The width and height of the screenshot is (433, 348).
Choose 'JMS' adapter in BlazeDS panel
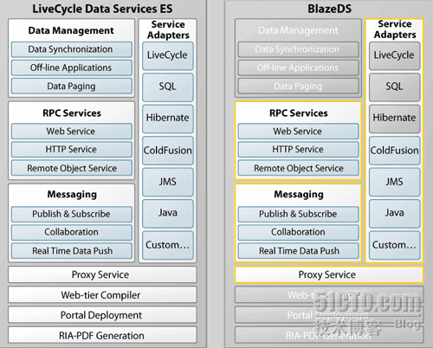395,182
